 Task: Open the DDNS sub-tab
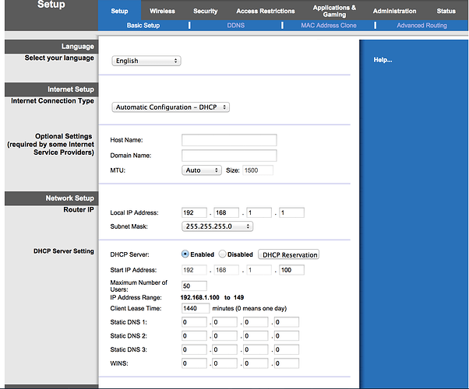(236, 26)
